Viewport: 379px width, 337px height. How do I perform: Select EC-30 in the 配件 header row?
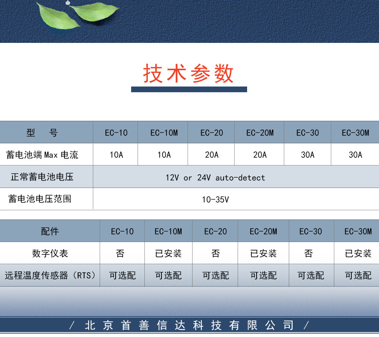tap(310, 231)
